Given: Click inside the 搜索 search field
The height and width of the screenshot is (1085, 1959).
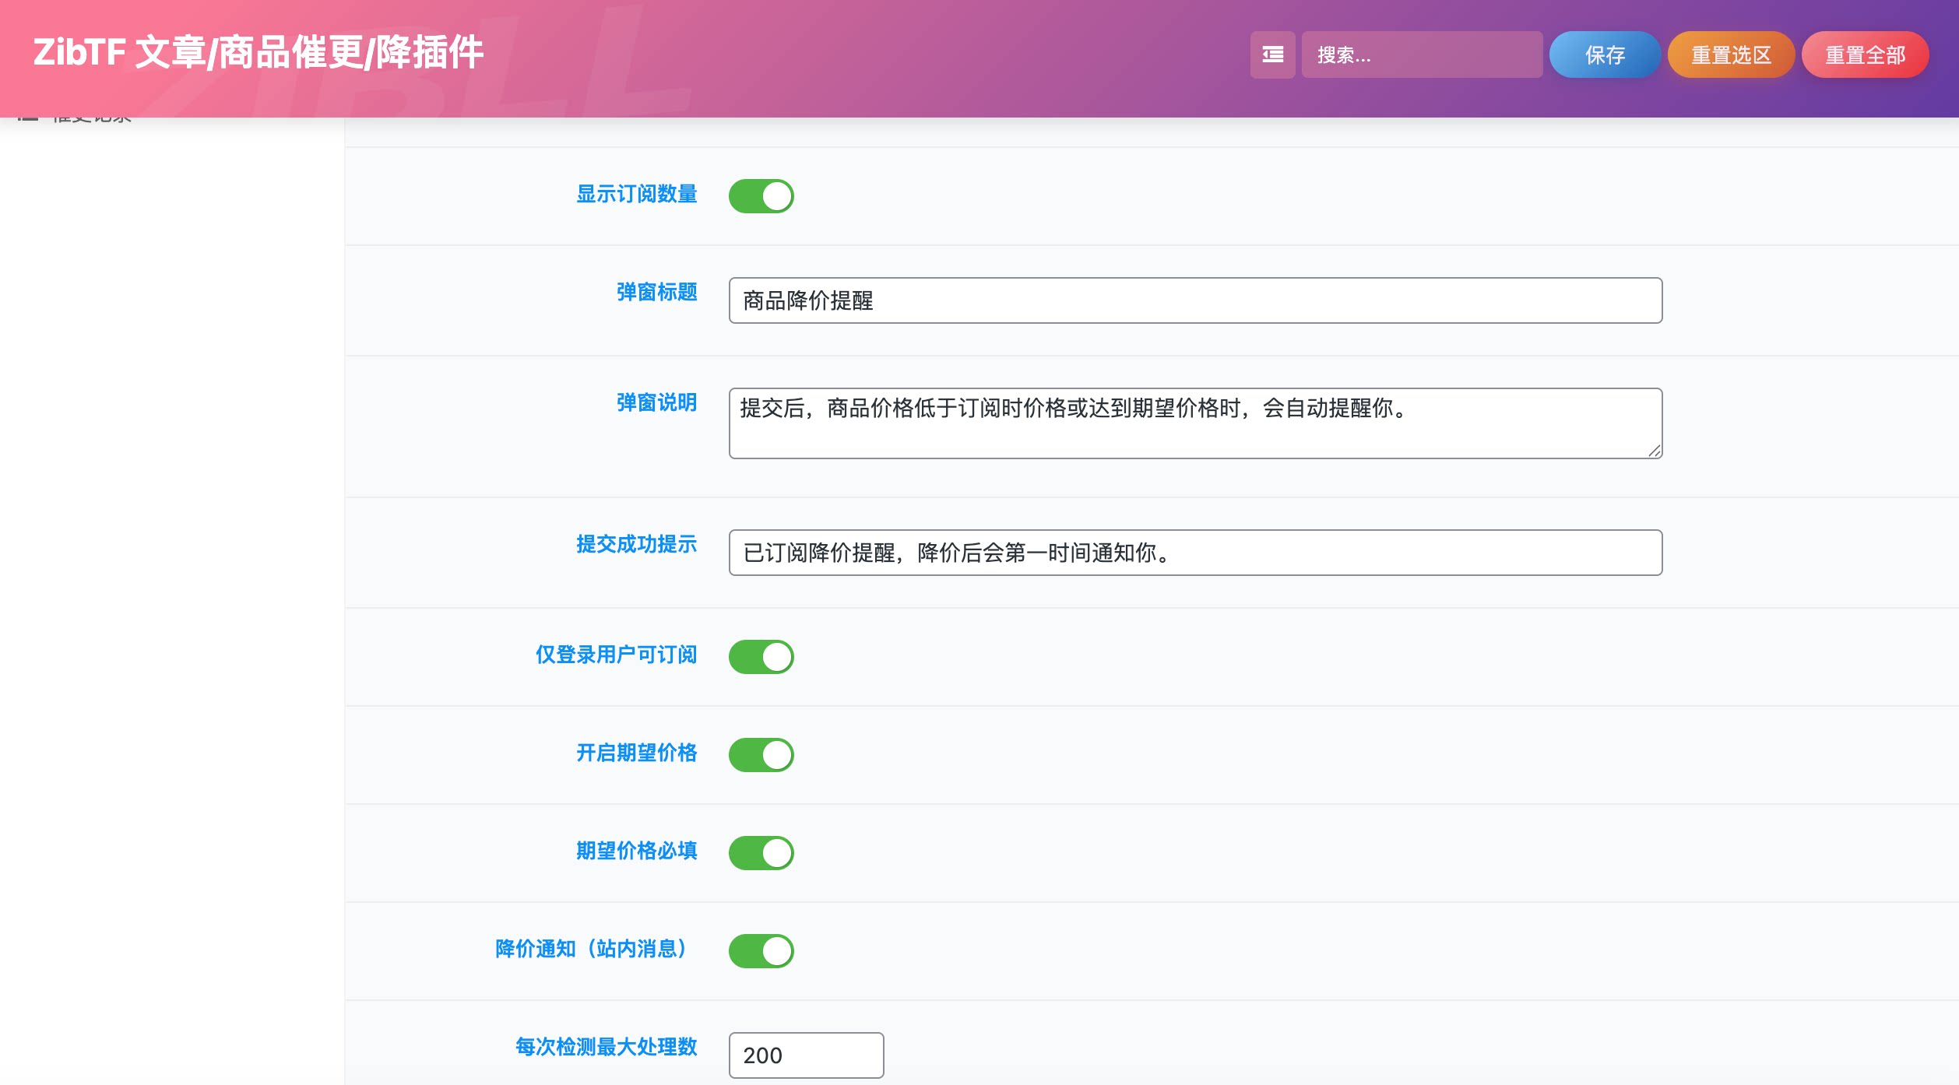Looking at the screenshot, I should click(x=1422, y=54).
